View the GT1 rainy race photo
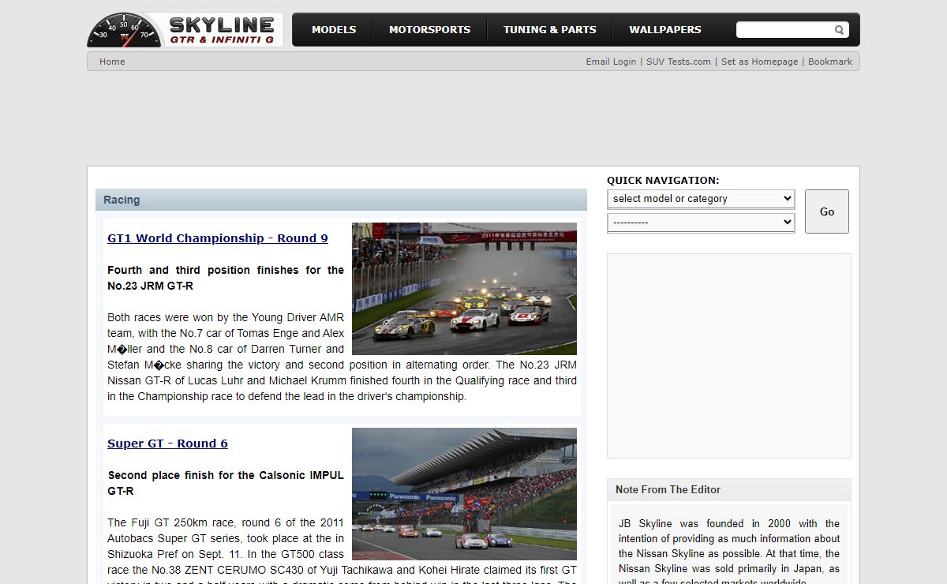This screenshot has height=584, width=947. coord(464,289)
